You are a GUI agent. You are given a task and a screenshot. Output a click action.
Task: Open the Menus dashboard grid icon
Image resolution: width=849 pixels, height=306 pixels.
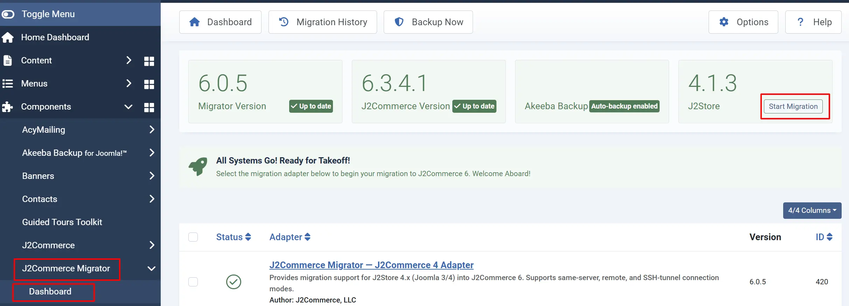point(149,84)
